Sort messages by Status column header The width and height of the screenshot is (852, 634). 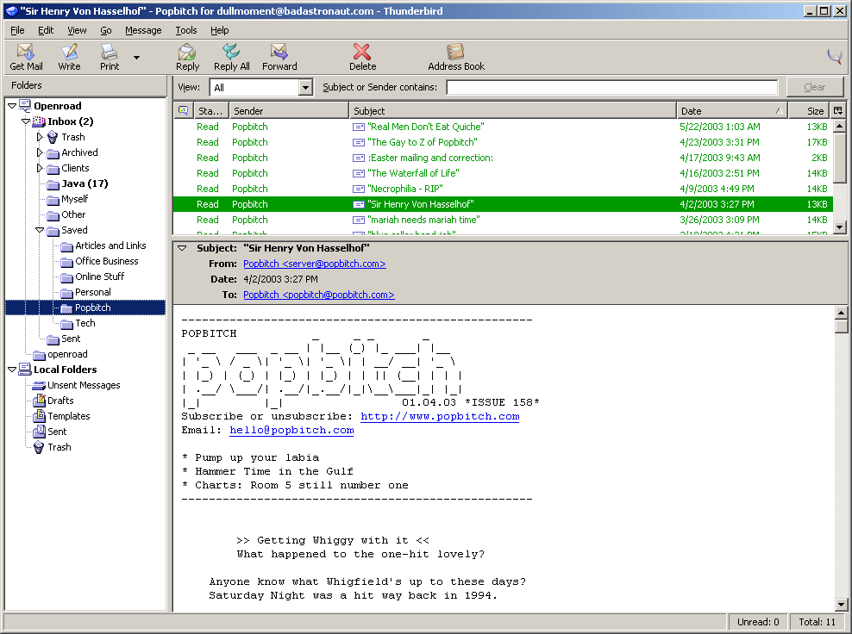click(x=211, y=111)
